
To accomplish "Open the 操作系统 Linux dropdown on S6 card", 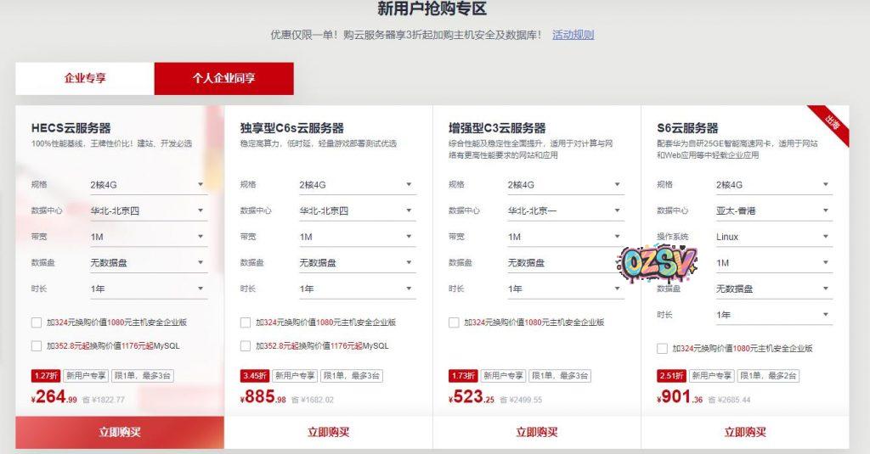I will [773, 237].
